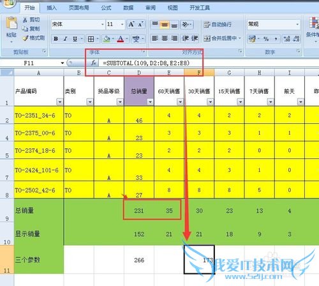The height and width of the screenshot is (286, 319).
Task: Align text left
Action: (155, 38)
